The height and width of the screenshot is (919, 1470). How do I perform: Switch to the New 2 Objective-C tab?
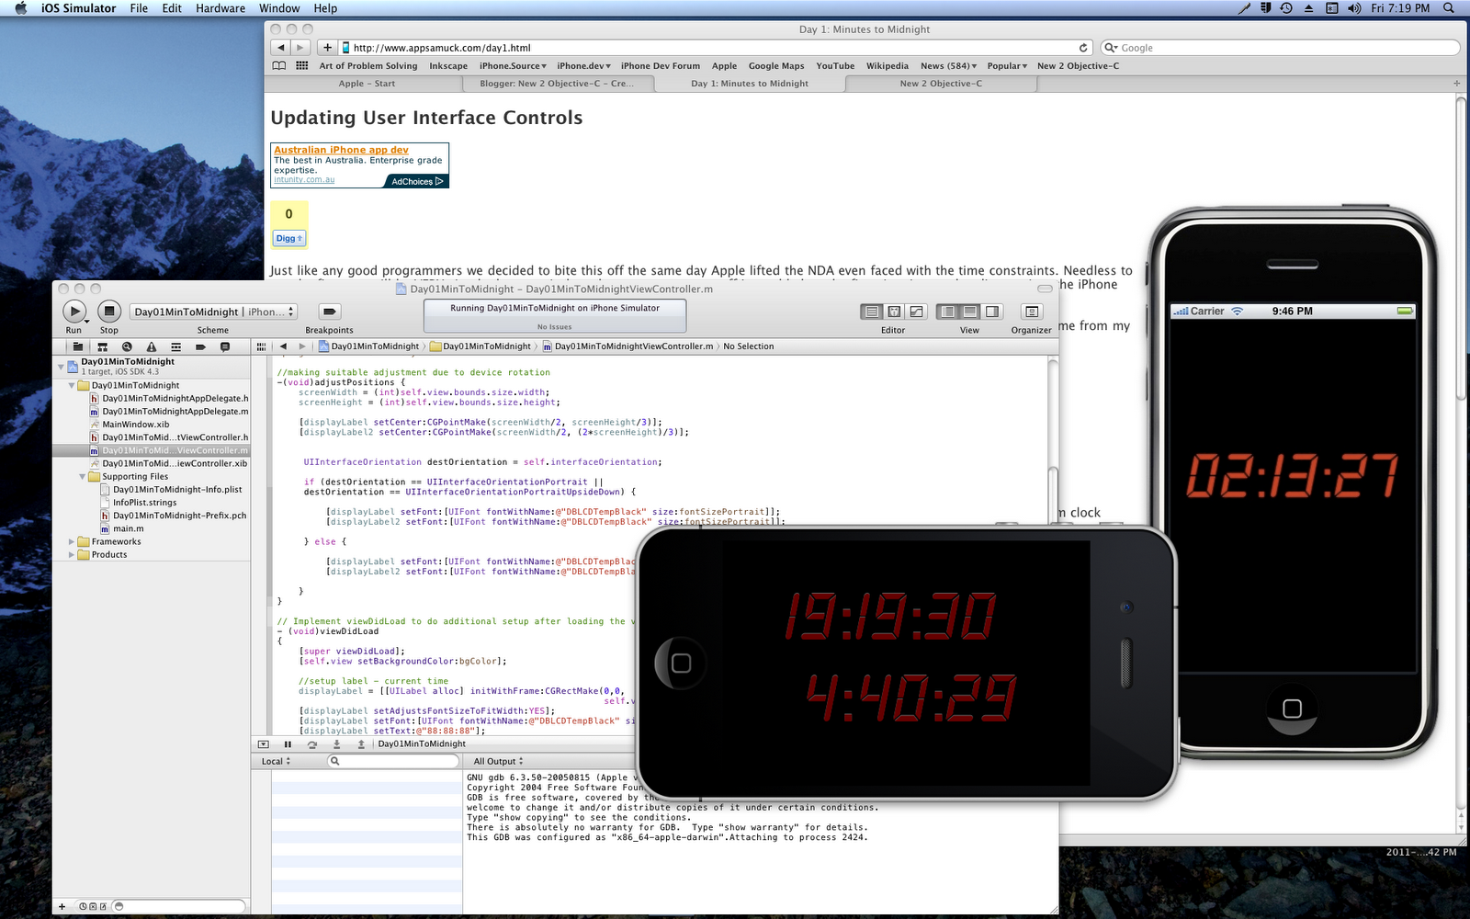(x=941, y=84)
